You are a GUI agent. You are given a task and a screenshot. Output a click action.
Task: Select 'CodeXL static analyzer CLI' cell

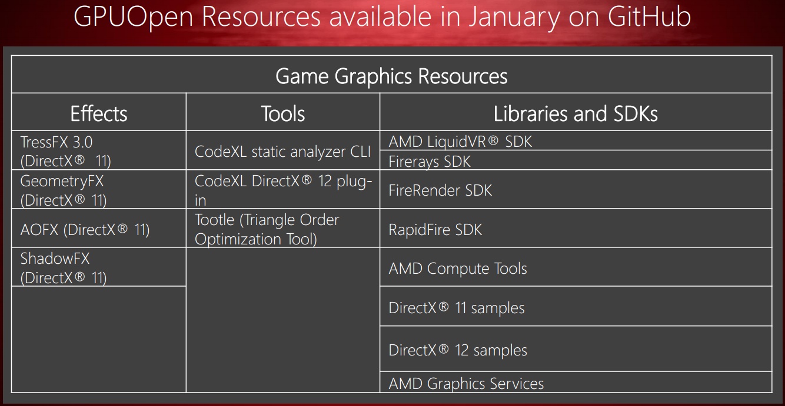pos(283,150)
